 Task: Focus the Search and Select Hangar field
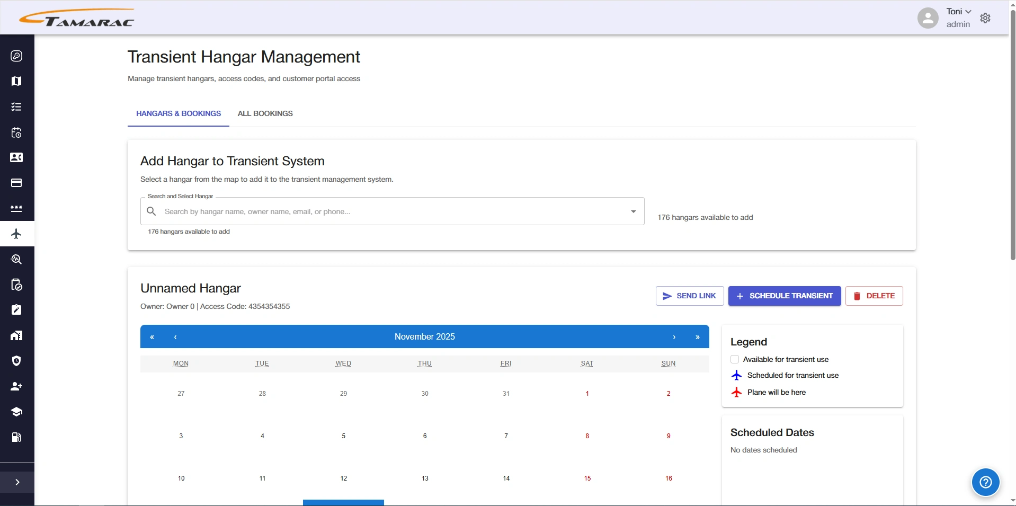pyautogui.click(x=392, y=211)
